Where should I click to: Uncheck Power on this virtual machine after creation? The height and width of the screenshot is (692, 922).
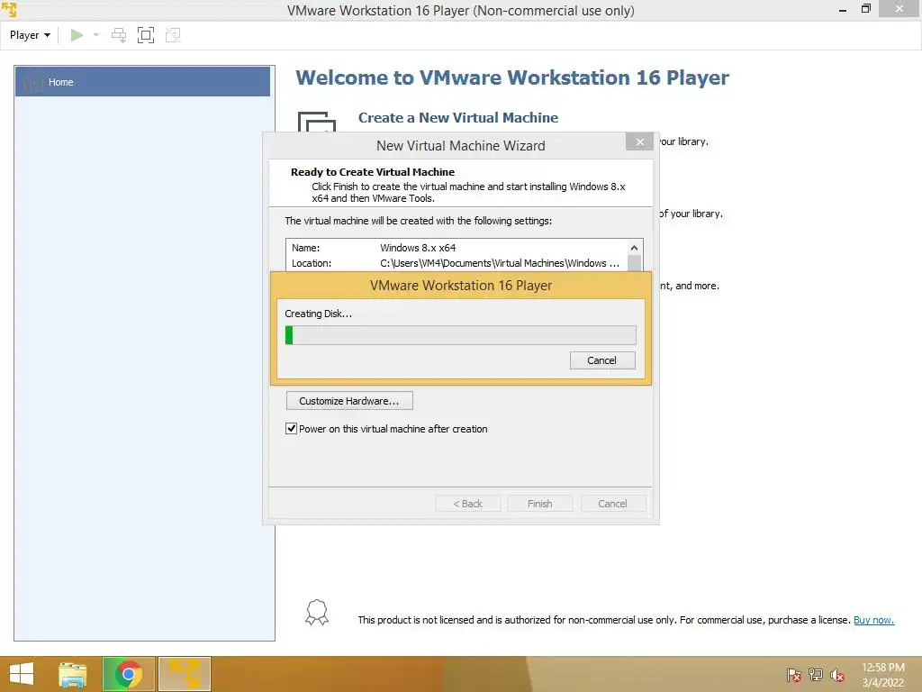291,428
